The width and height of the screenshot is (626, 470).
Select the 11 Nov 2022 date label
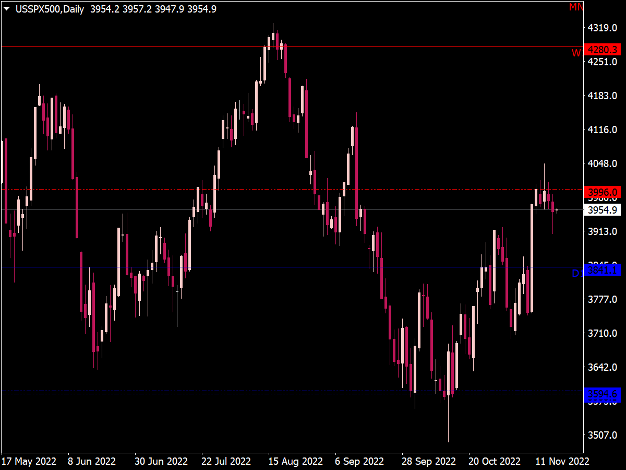coord(562,461)
